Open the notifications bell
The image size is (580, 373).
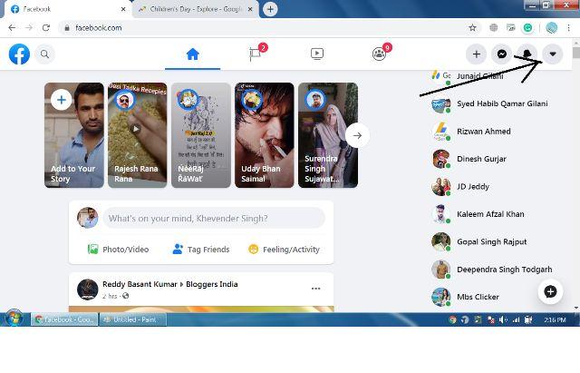click(x=527, y=54)
